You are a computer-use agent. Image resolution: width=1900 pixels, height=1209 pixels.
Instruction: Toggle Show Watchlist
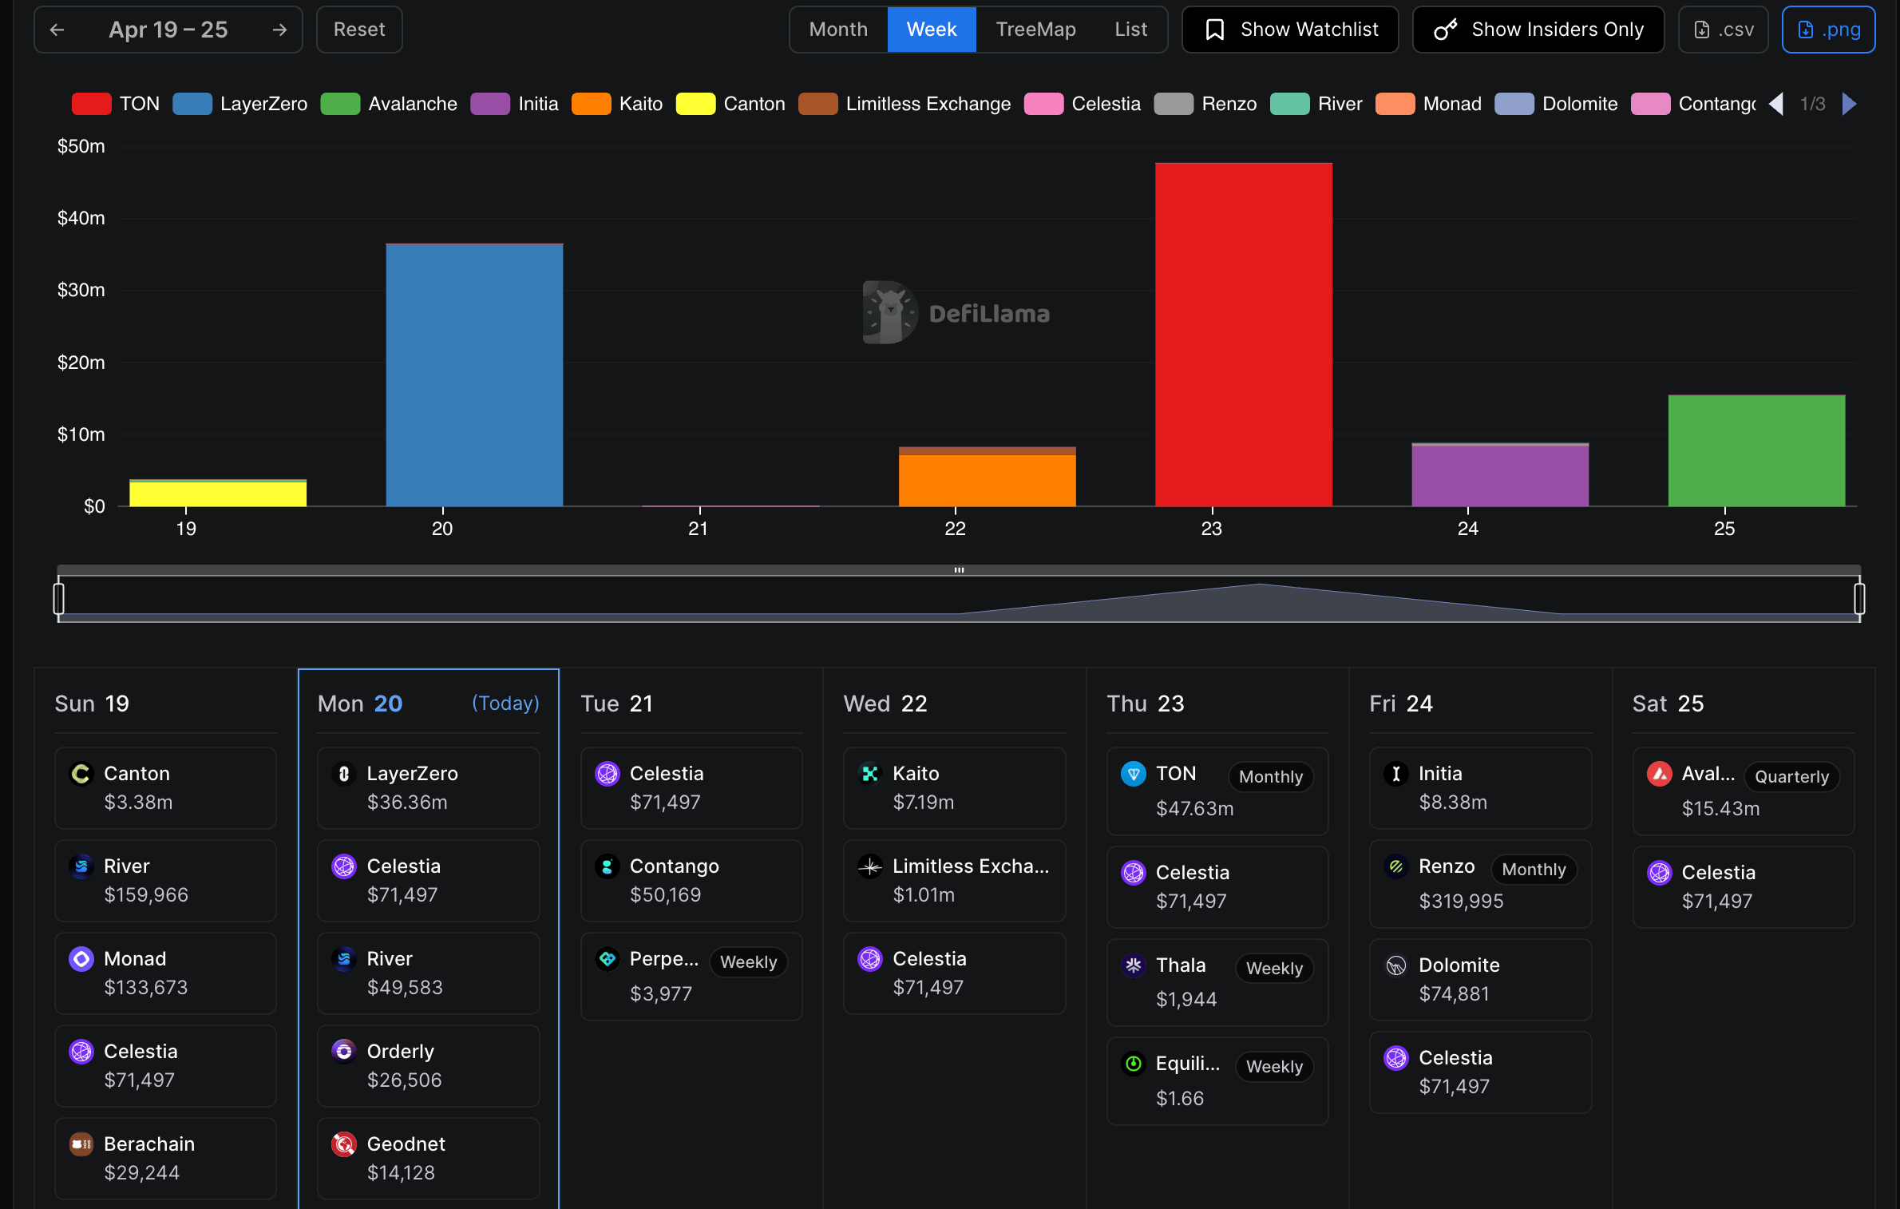click(1289, 30)
